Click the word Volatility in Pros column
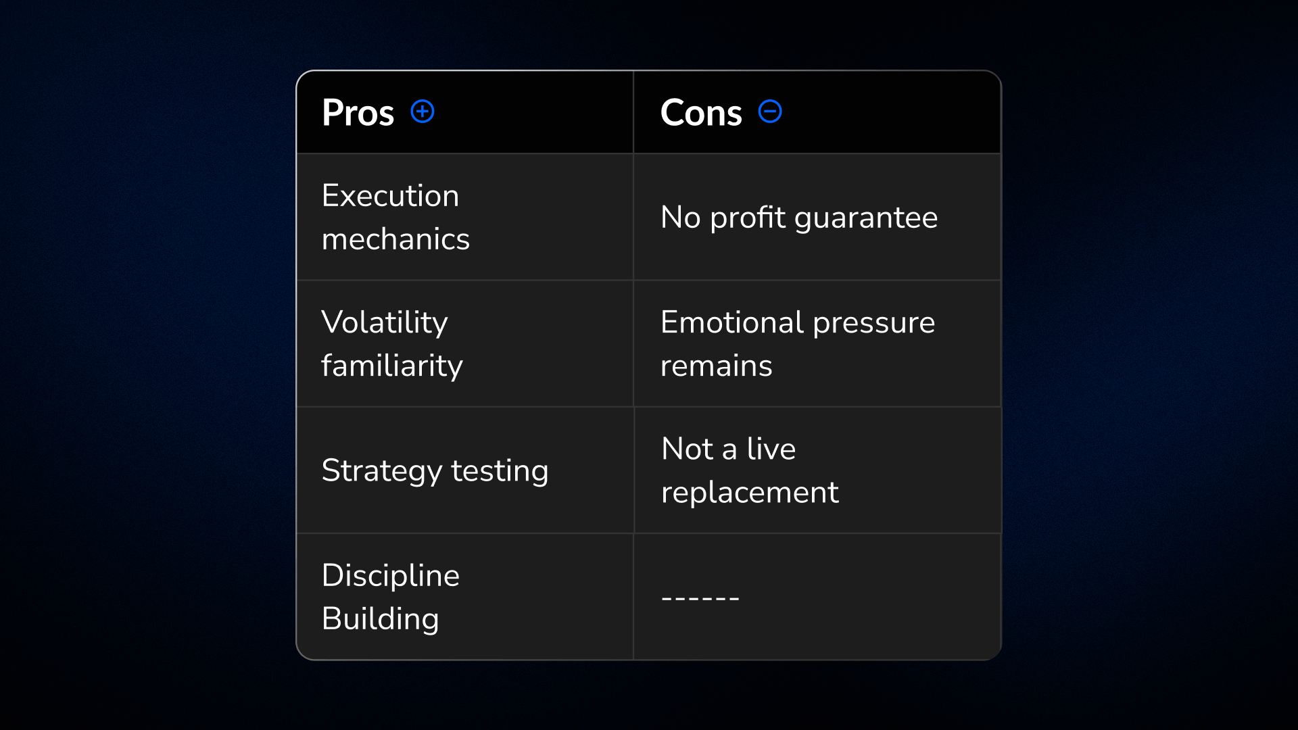The width and height of the screenshot is (1298, 730). (385, 323)
